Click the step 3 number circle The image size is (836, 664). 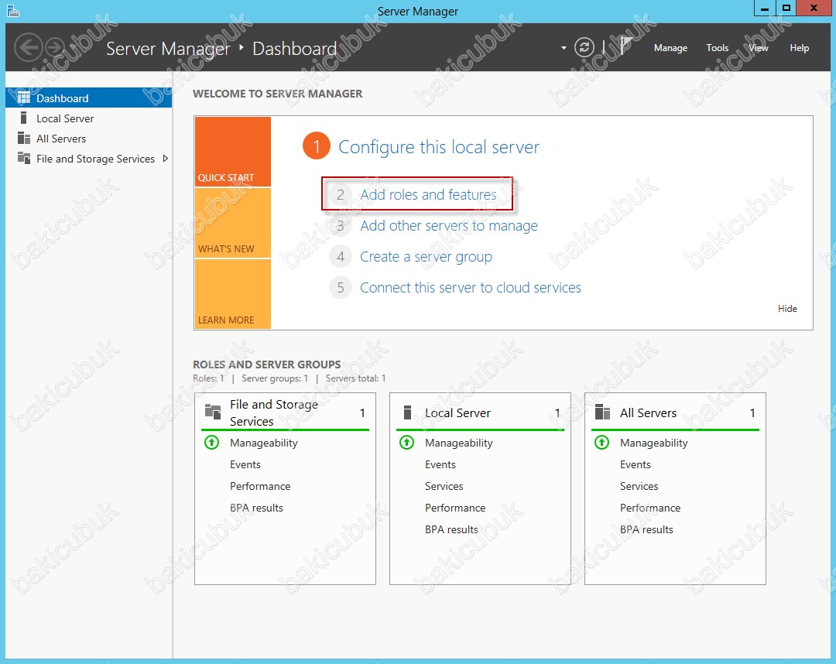[340, 226]
